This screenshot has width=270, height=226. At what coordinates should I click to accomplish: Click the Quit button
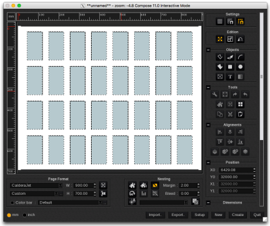tap(257, 215)
